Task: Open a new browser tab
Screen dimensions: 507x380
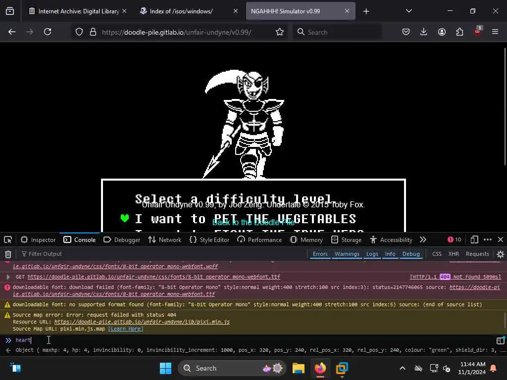Action: 366,11
